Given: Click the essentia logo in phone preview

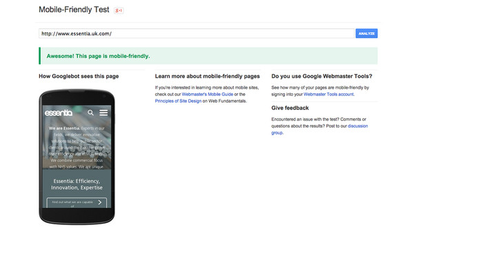Looking at the screenshot, I should click(59, 113).
